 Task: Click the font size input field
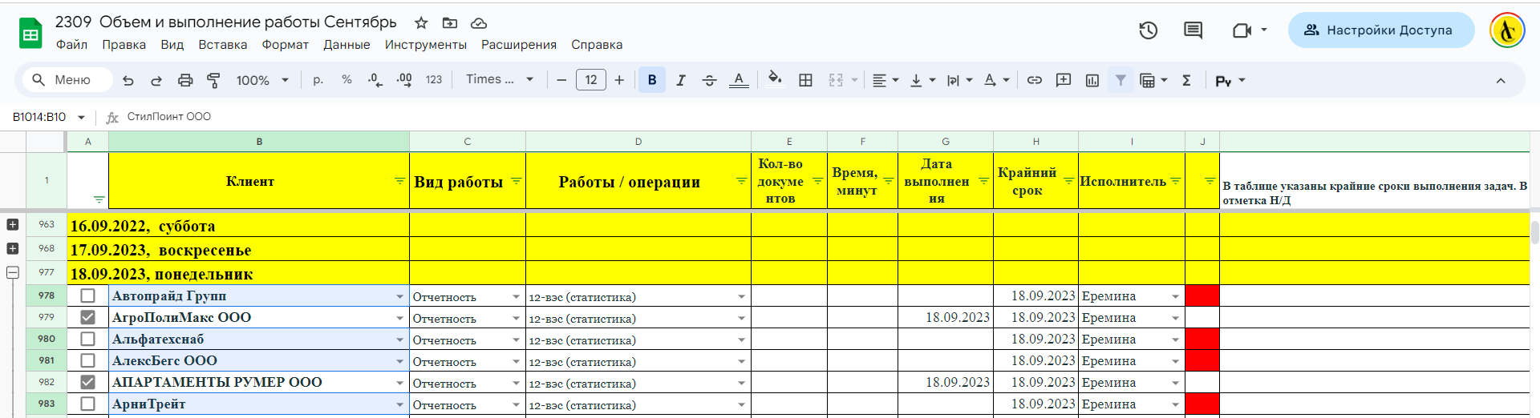coord(591,80)
